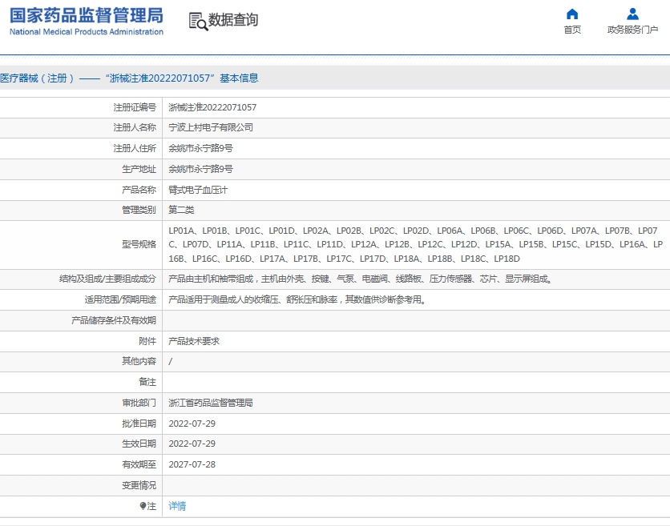This screenshot has height=526, width=670.
Task: Click the page title 医疗器械（注册）基本信息
Action: pyautogui.click(x=129, y=78)
